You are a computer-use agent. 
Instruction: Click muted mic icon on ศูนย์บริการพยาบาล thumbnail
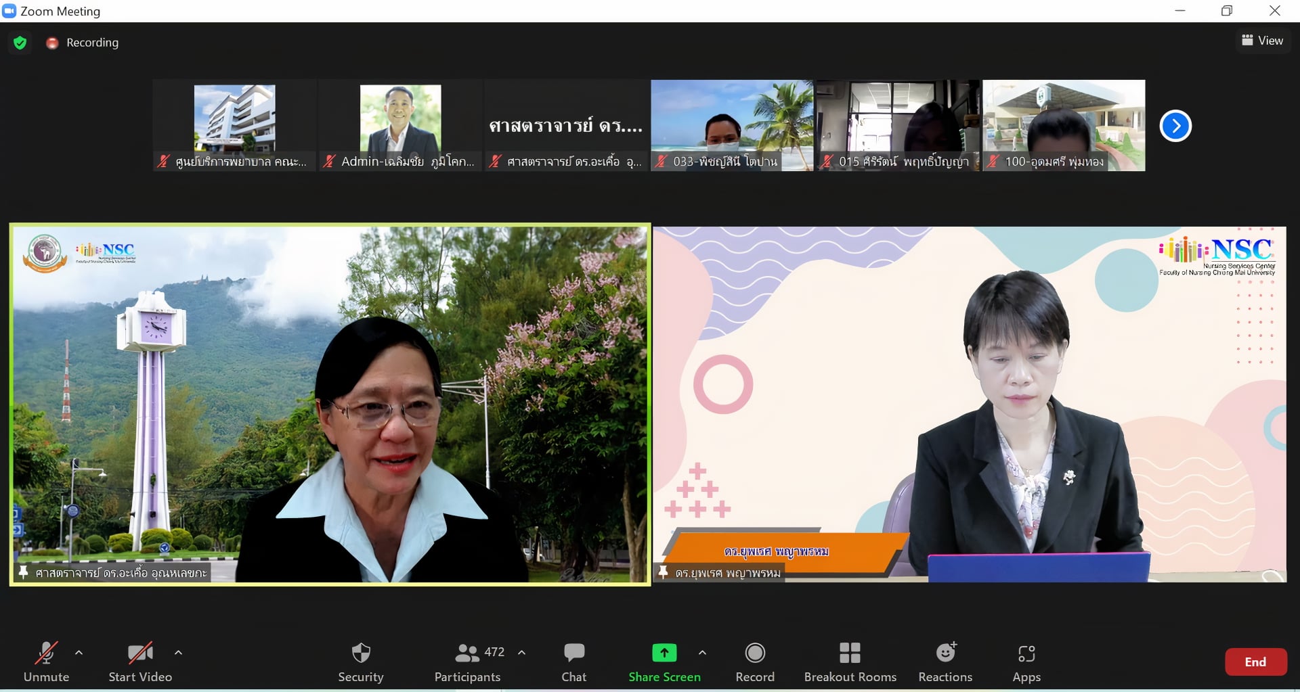pyautogui.click(x=164, y=161)
